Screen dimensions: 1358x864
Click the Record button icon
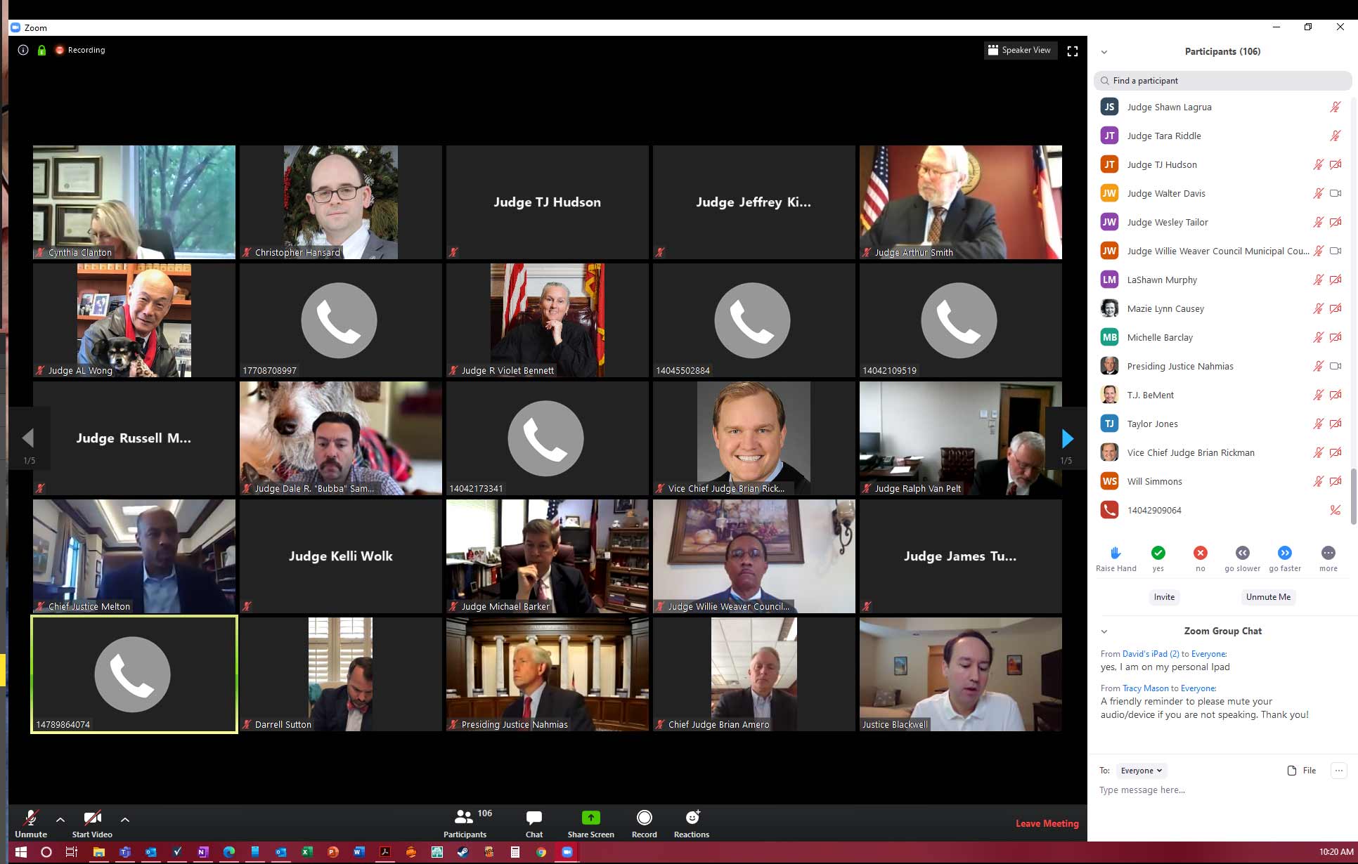pos(644,818)
